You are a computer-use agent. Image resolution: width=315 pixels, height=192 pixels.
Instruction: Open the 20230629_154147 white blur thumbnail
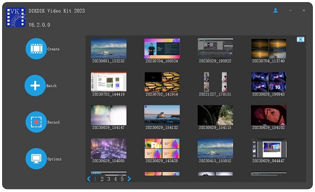point(109,115)
